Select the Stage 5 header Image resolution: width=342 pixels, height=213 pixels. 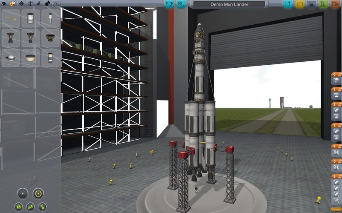coord(336,161)
